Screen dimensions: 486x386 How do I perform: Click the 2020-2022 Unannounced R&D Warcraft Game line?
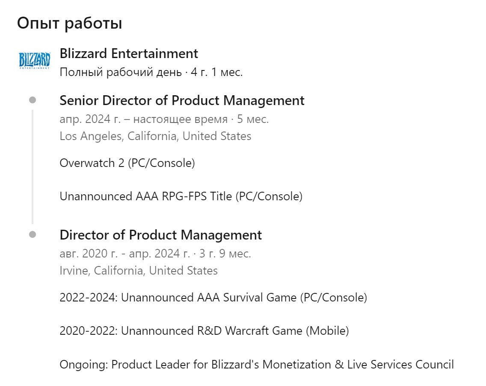coord(204,331)
